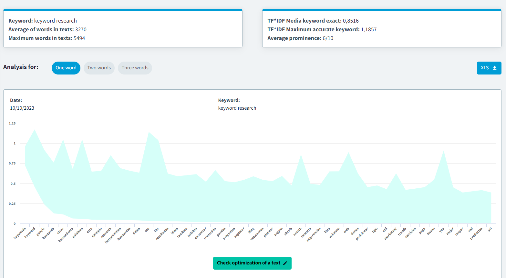Image resolution: width=506 pixels, height=278 pixels.
Task: Click the 1.25 y-axis value
Action: coord(12,123)
